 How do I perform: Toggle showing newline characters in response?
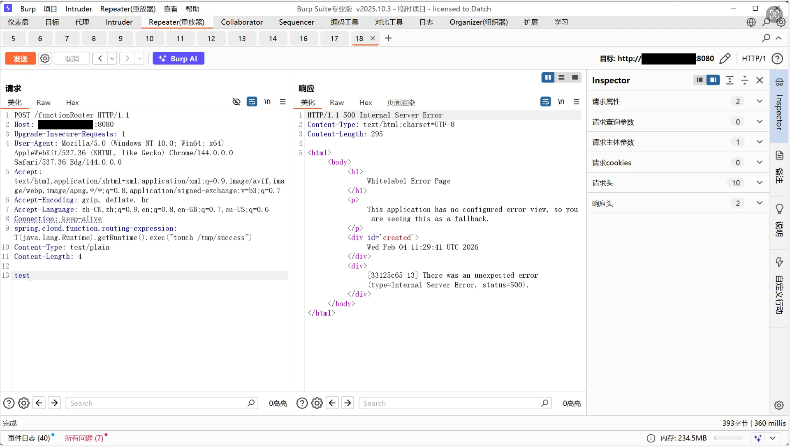click(x=561, y=101)
